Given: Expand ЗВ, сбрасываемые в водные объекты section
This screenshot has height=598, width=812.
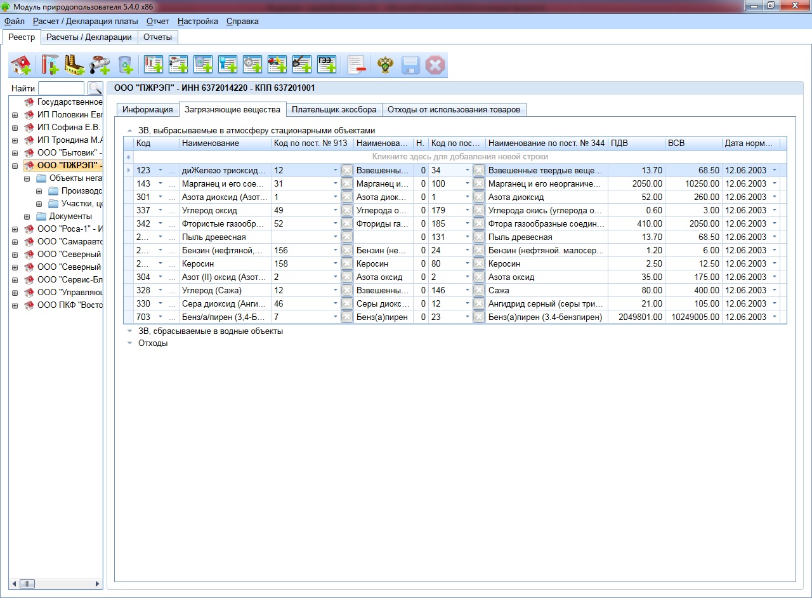Looking at the screenshot, I should click(129, 331).
